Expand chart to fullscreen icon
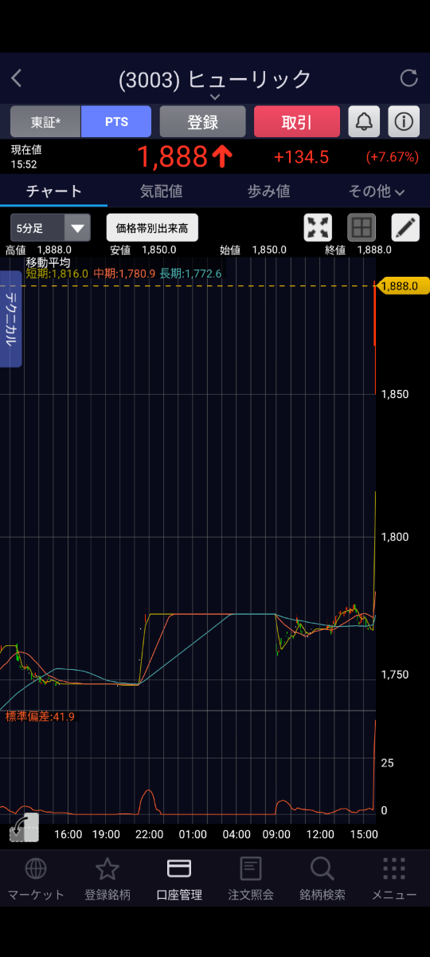Screen dimensions: 430x957 coord(319,227)
